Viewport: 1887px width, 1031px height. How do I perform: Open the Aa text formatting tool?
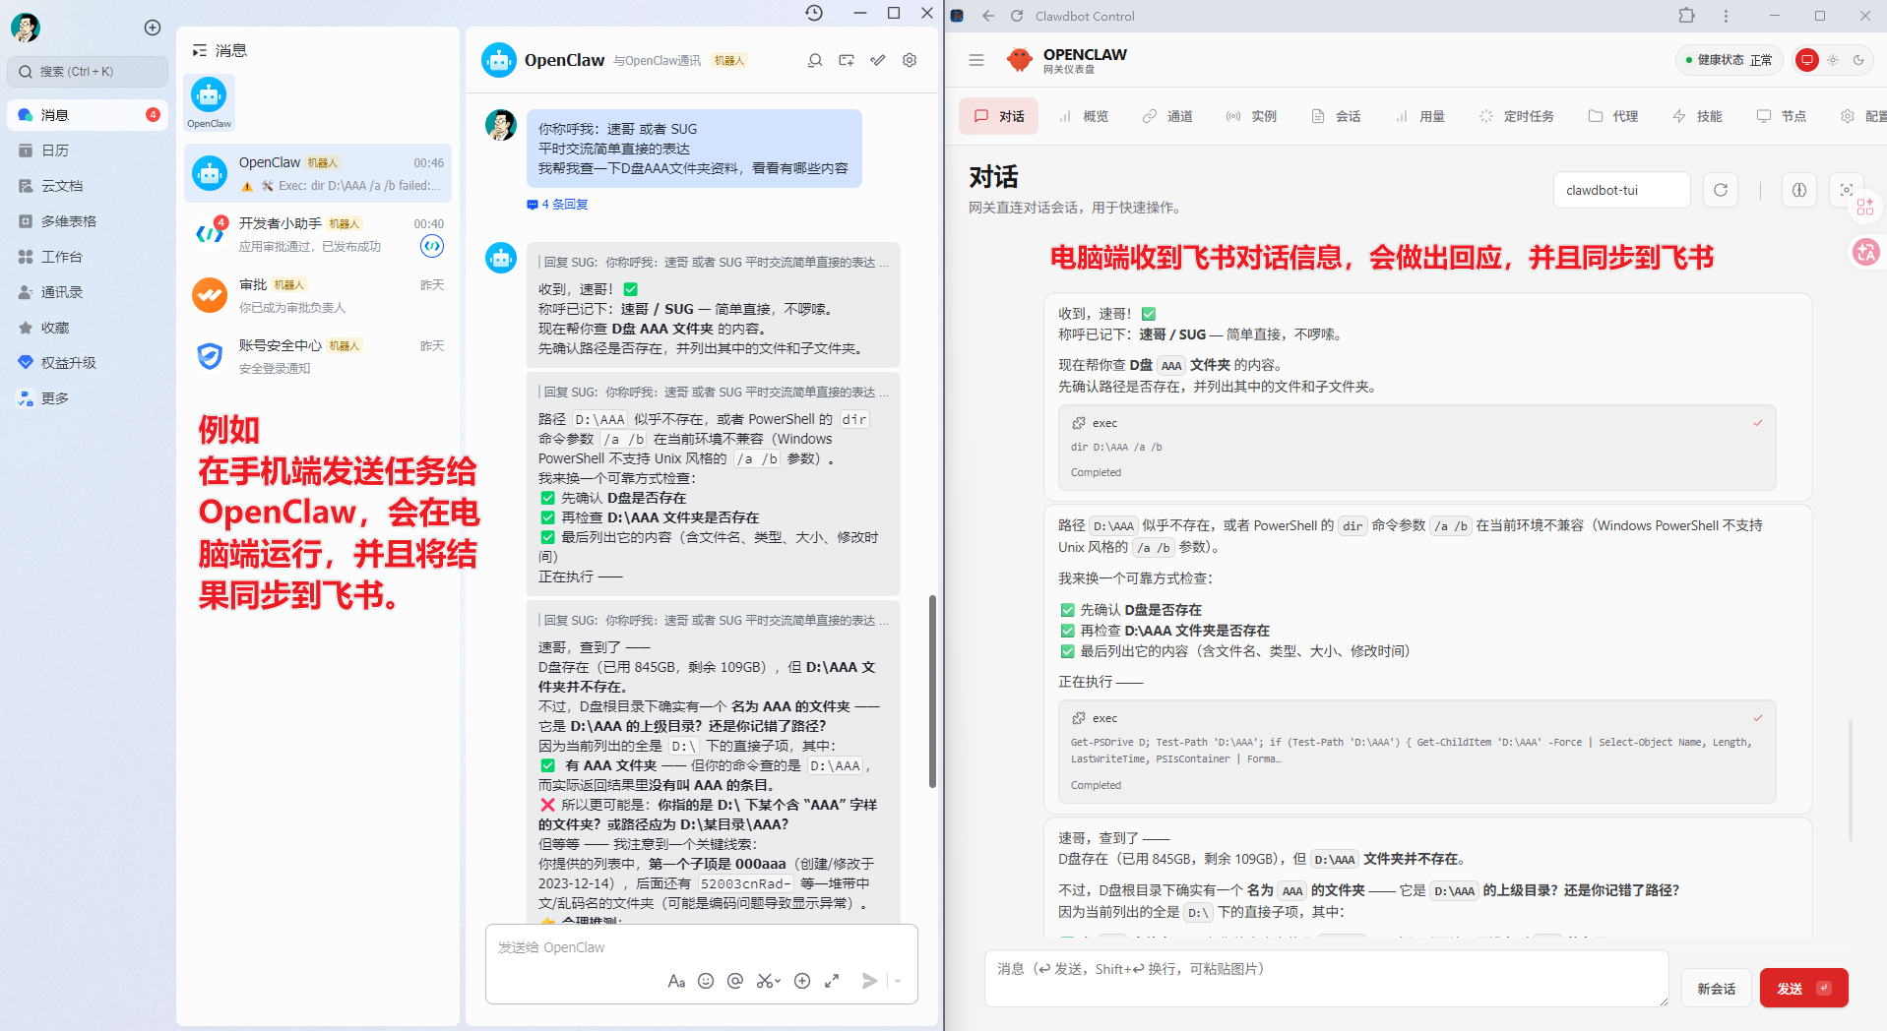tap(676, 981)
